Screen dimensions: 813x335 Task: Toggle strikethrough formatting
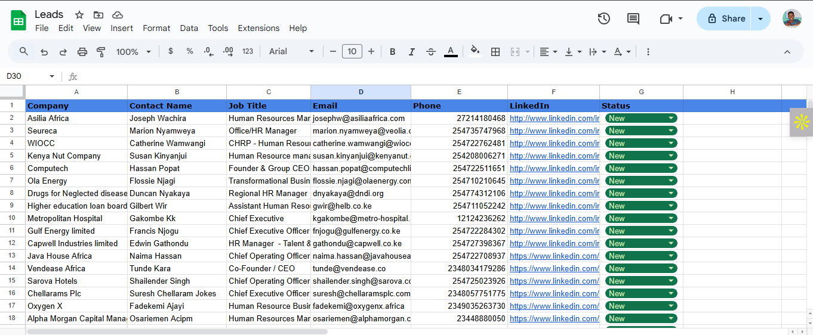(x=431, y=52)
